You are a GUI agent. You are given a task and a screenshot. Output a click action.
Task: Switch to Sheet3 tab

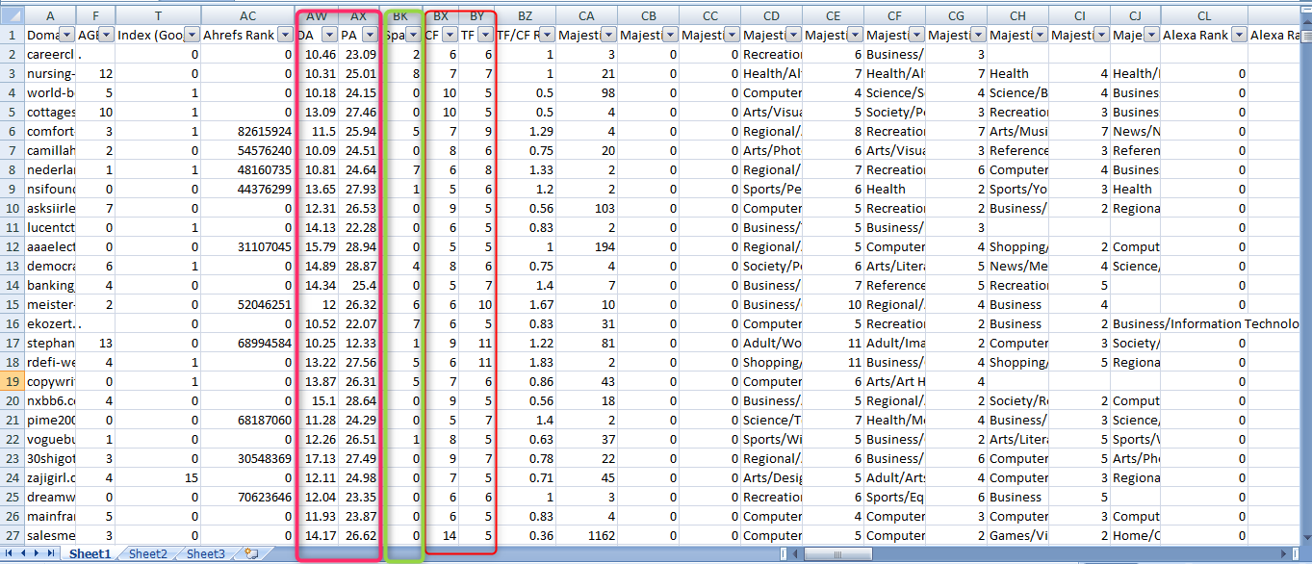205,553
